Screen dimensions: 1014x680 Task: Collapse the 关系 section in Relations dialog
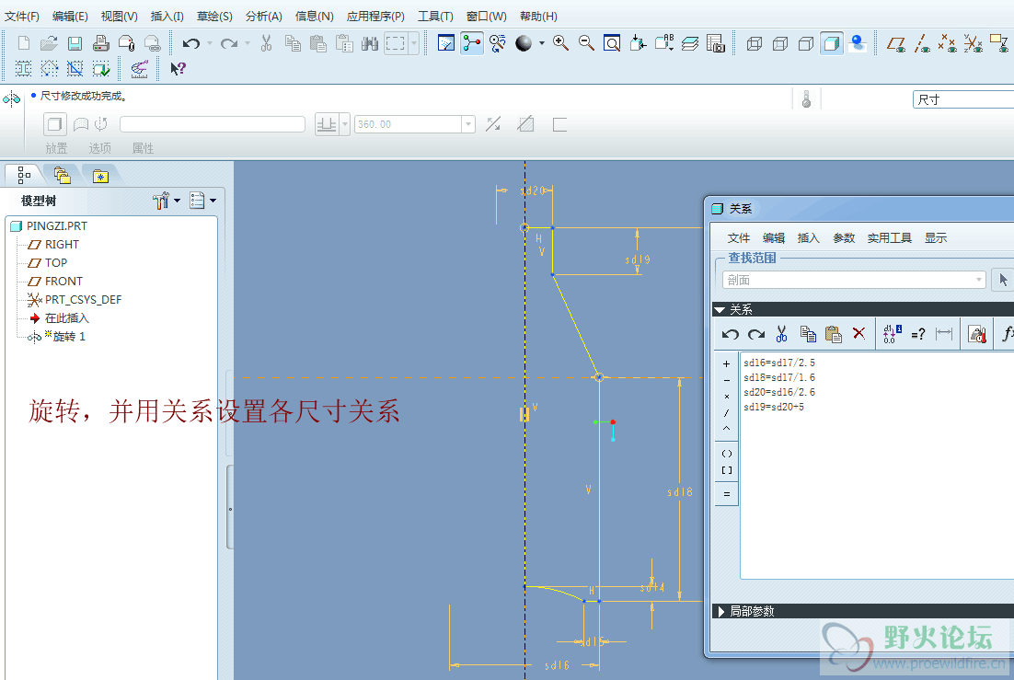(x=720, y=310)
